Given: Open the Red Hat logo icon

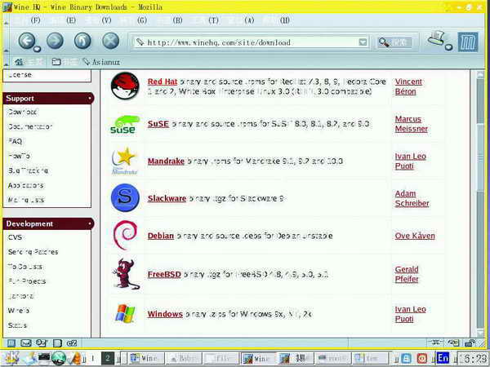Looking at the screenshot, I should pos(124,86).
